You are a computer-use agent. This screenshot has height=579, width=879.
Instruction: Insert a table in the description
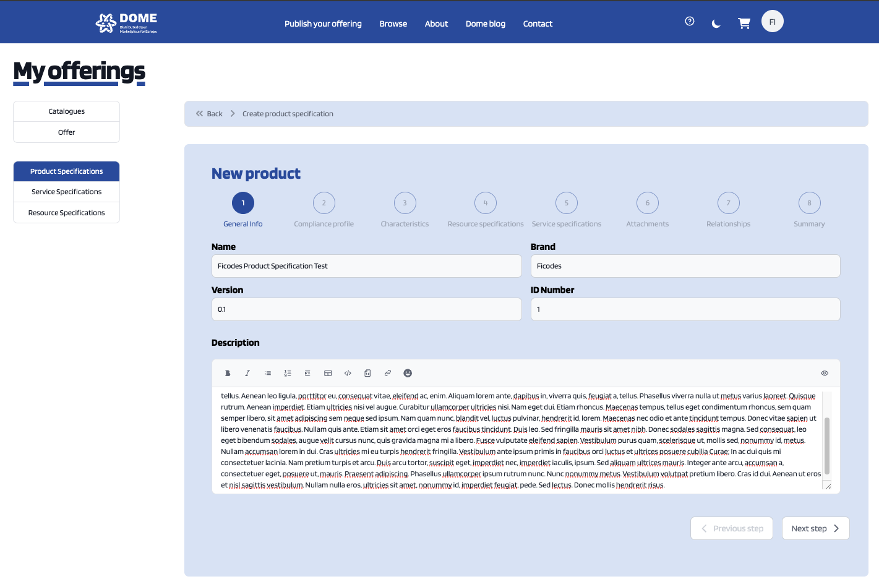click(328, 373)
